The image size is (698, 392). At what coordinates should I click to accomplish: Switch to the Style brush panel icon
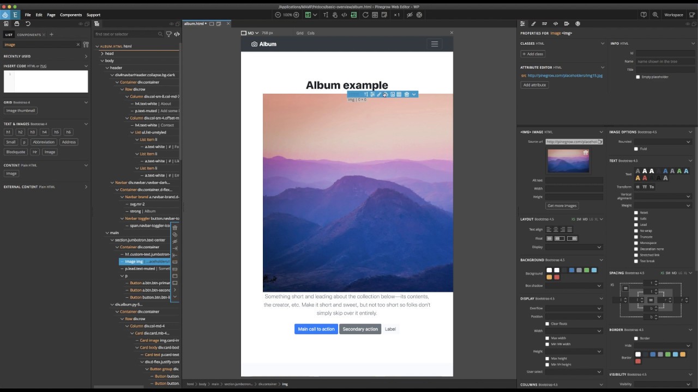click(x=533, y=24)
